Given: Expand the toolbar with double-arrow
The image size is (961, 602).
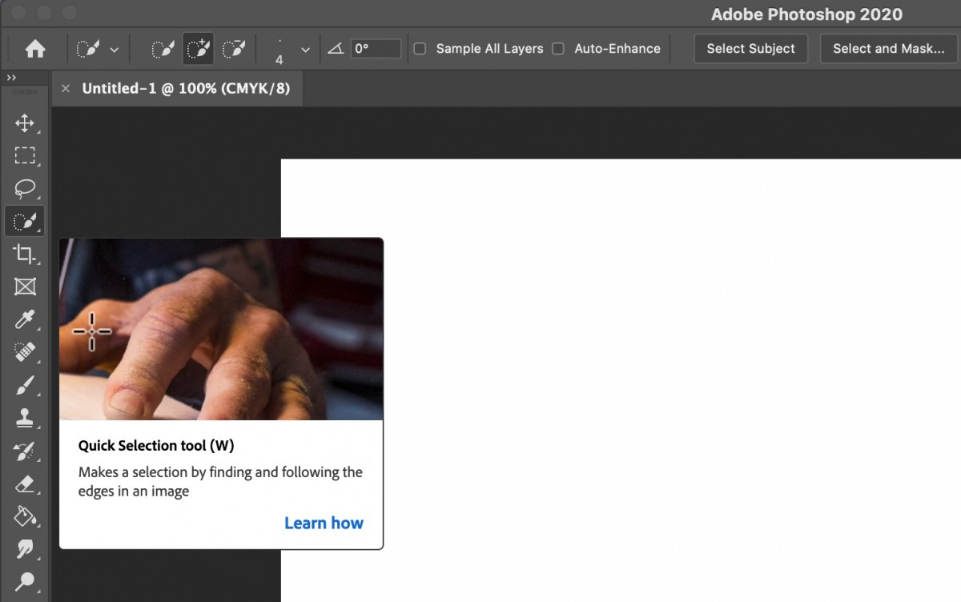Looking at the screenshot, I should pyautogui.click(x=11, y=78).
